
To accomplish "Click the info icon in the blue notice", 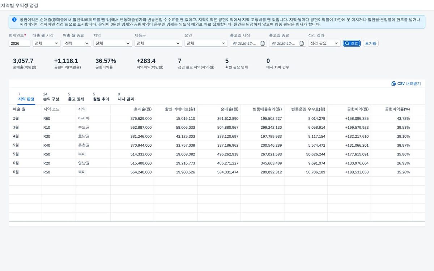I will (x=14, y=20).
